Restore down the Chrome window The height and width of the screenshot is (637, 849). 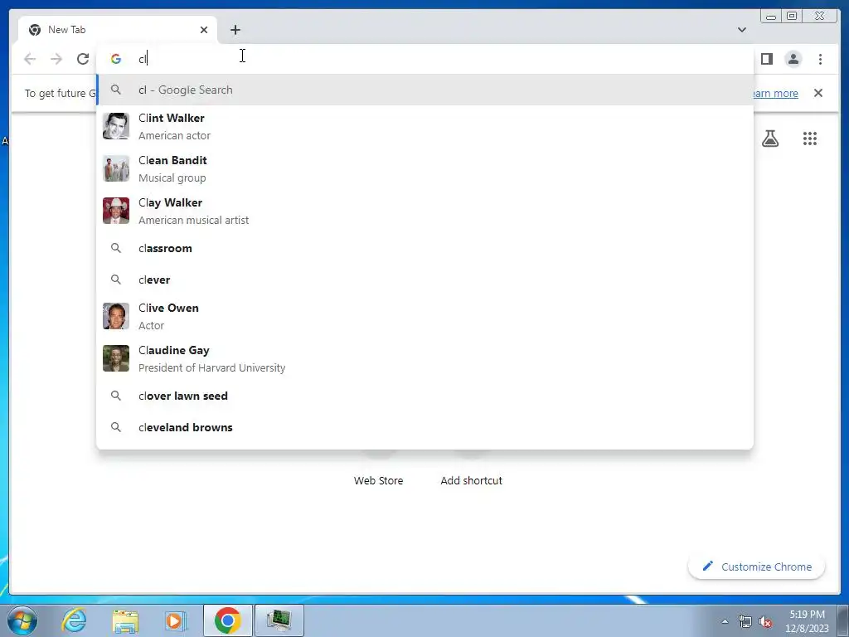coord(792,17)
